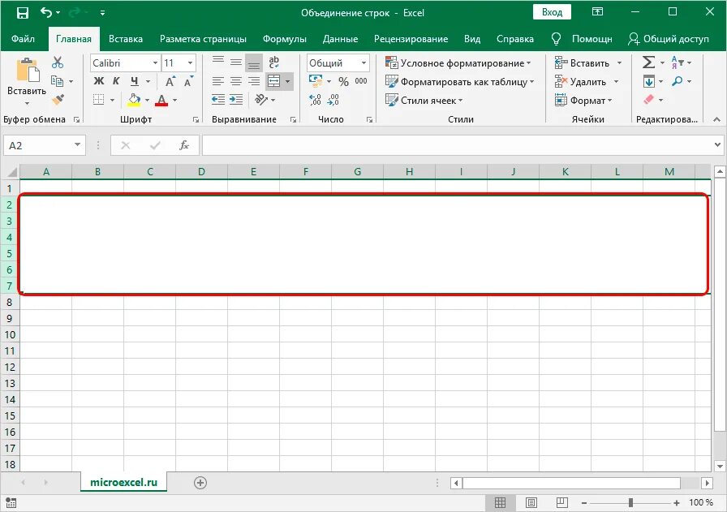Click the AutoSum sigma icon

(648, 62)
